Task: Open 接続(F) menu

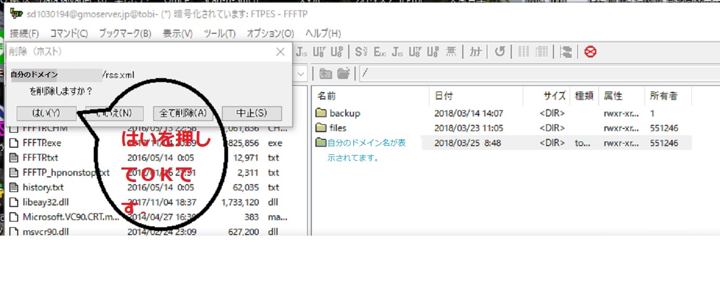Action: click(24, 33)
